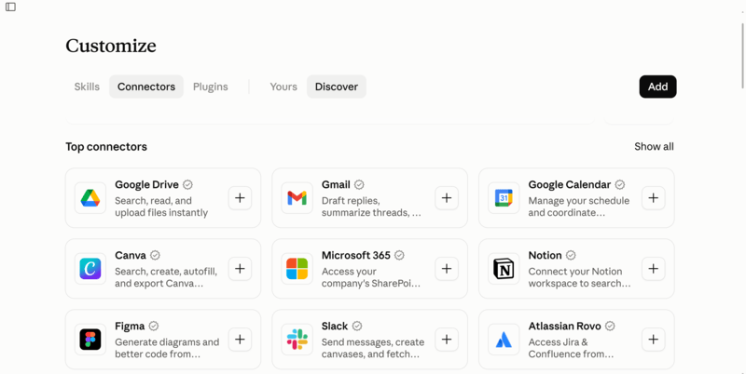Add the Microsoft 365 connector with plus
746x374 pixels.
click(x=447, y=269)
